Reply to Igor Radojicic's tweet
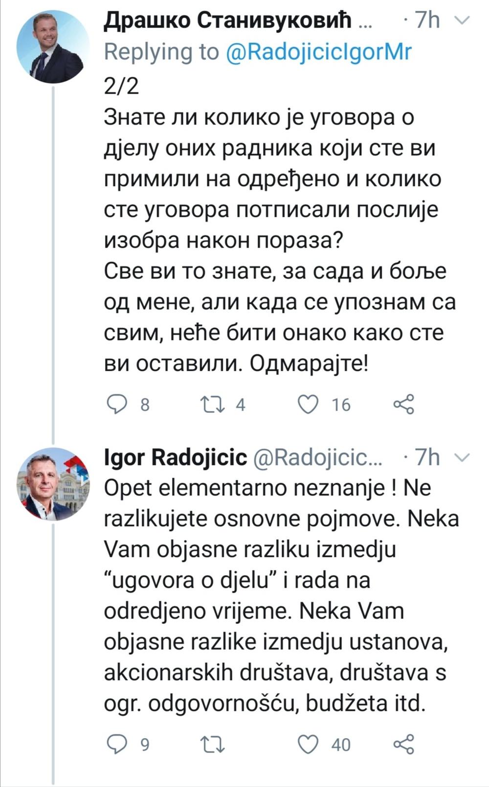 [117, 744]
